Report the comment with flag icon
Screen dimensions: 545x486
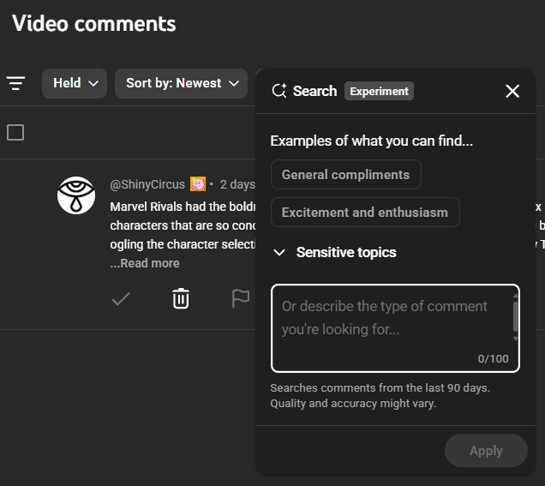[241, 298]
